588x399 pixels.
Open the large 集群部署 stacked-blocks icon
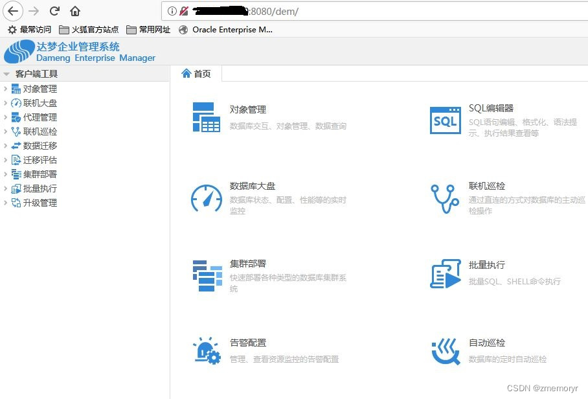[x=207, y=276]
